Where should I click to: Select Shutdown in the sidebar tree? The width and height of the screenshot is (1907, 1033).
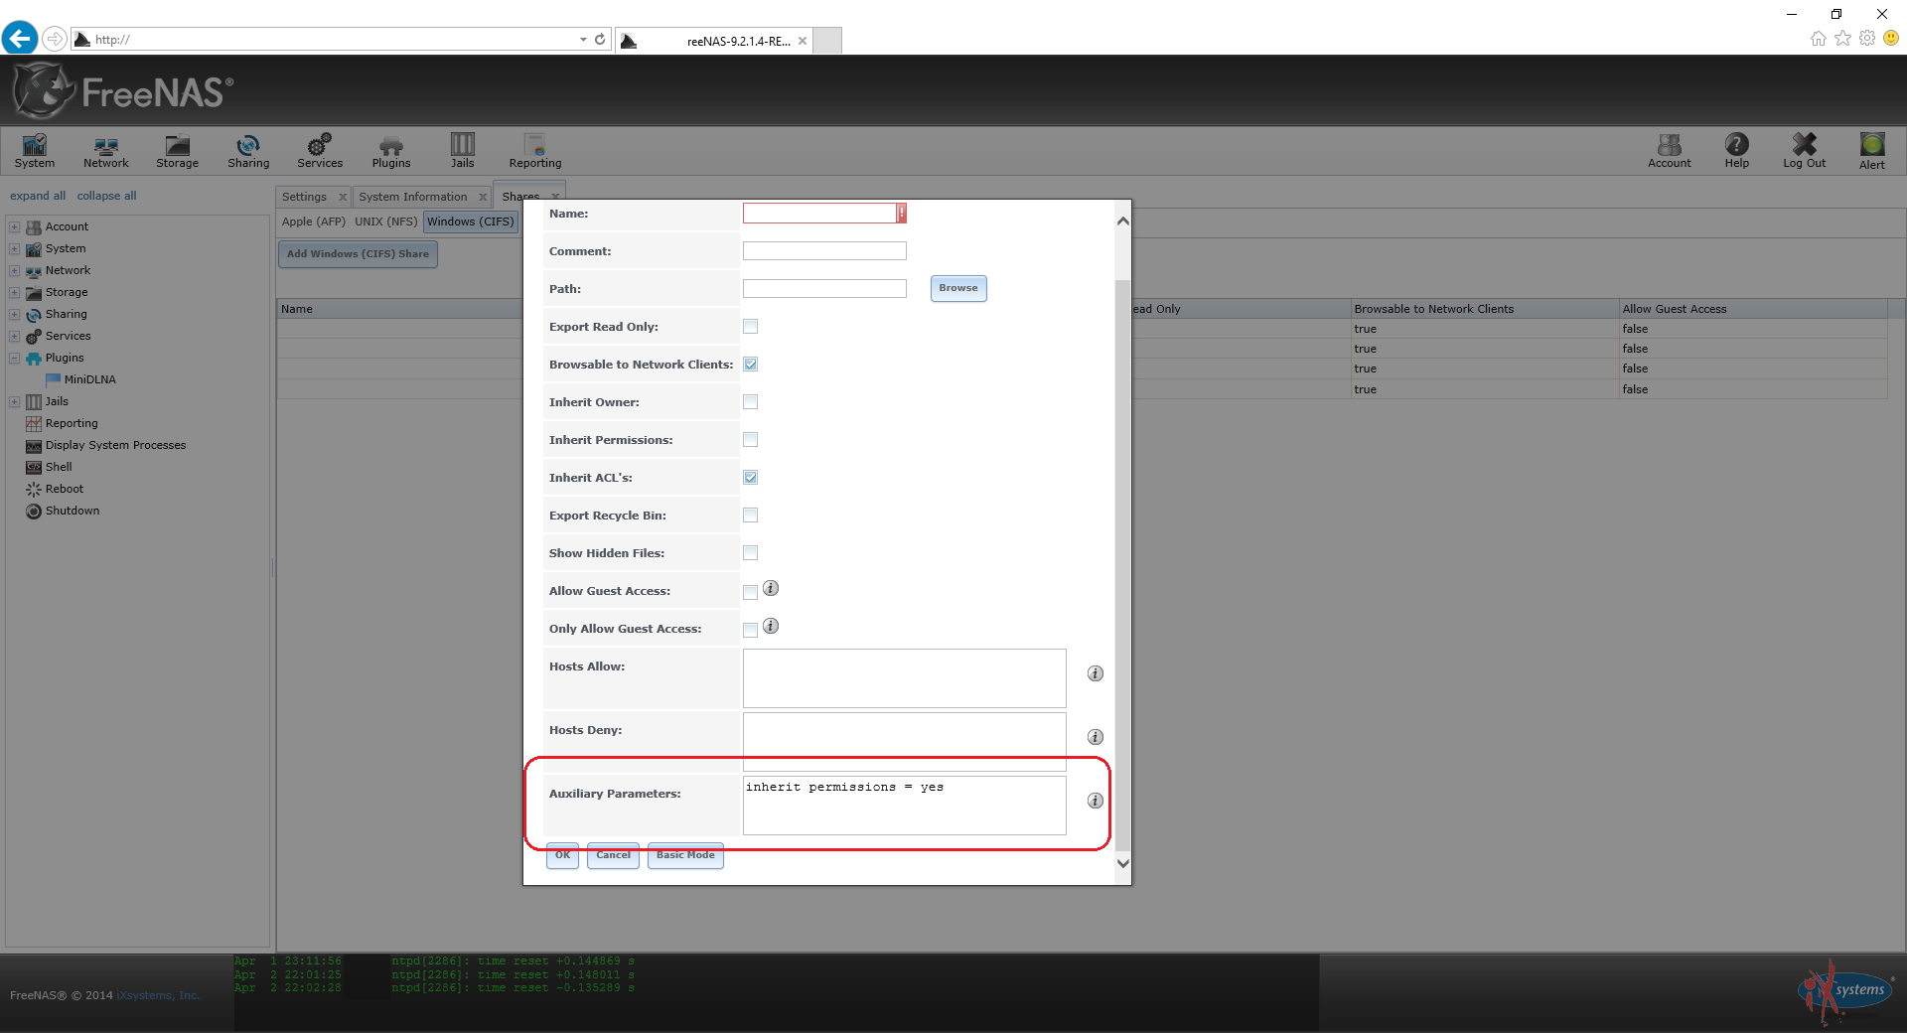[x=72, y=511]
